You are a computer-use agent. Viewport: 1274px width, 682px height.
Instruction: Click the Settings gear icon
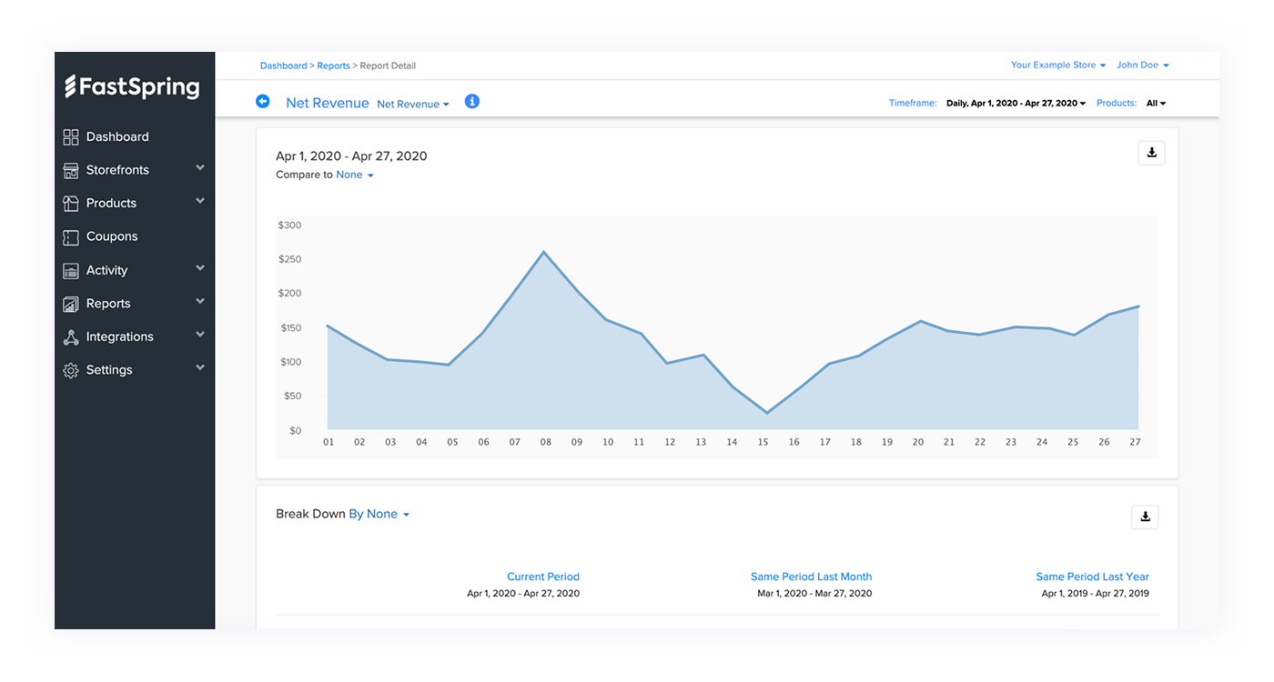click(71, 371)
